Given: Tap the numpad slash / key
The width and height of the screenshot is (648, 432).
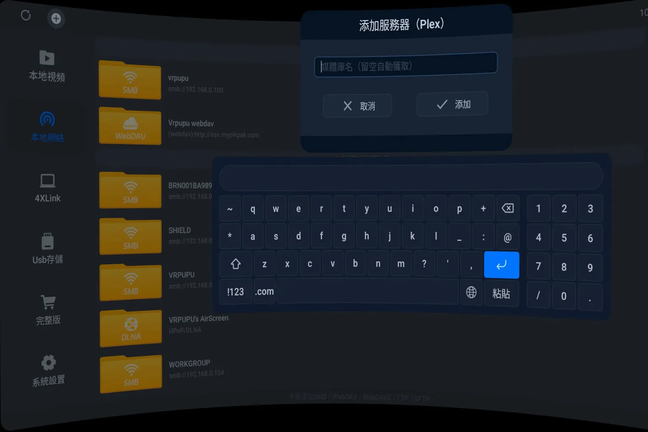Looking at the screenshot, I should coord(538,295).
